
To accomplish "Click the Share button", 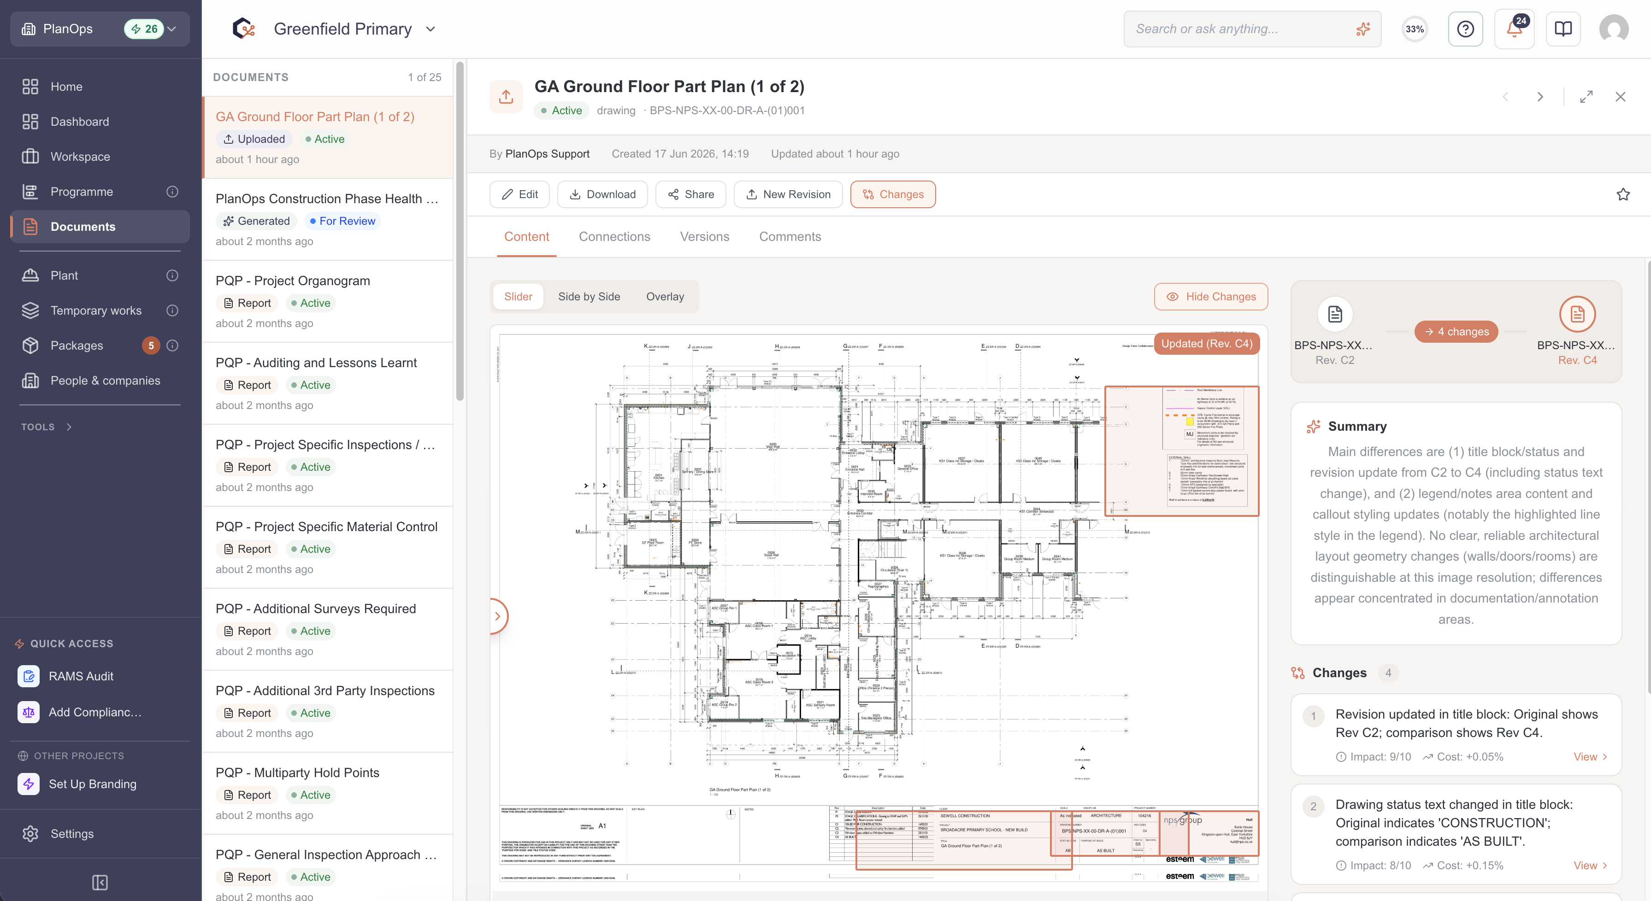I will 690,194.
